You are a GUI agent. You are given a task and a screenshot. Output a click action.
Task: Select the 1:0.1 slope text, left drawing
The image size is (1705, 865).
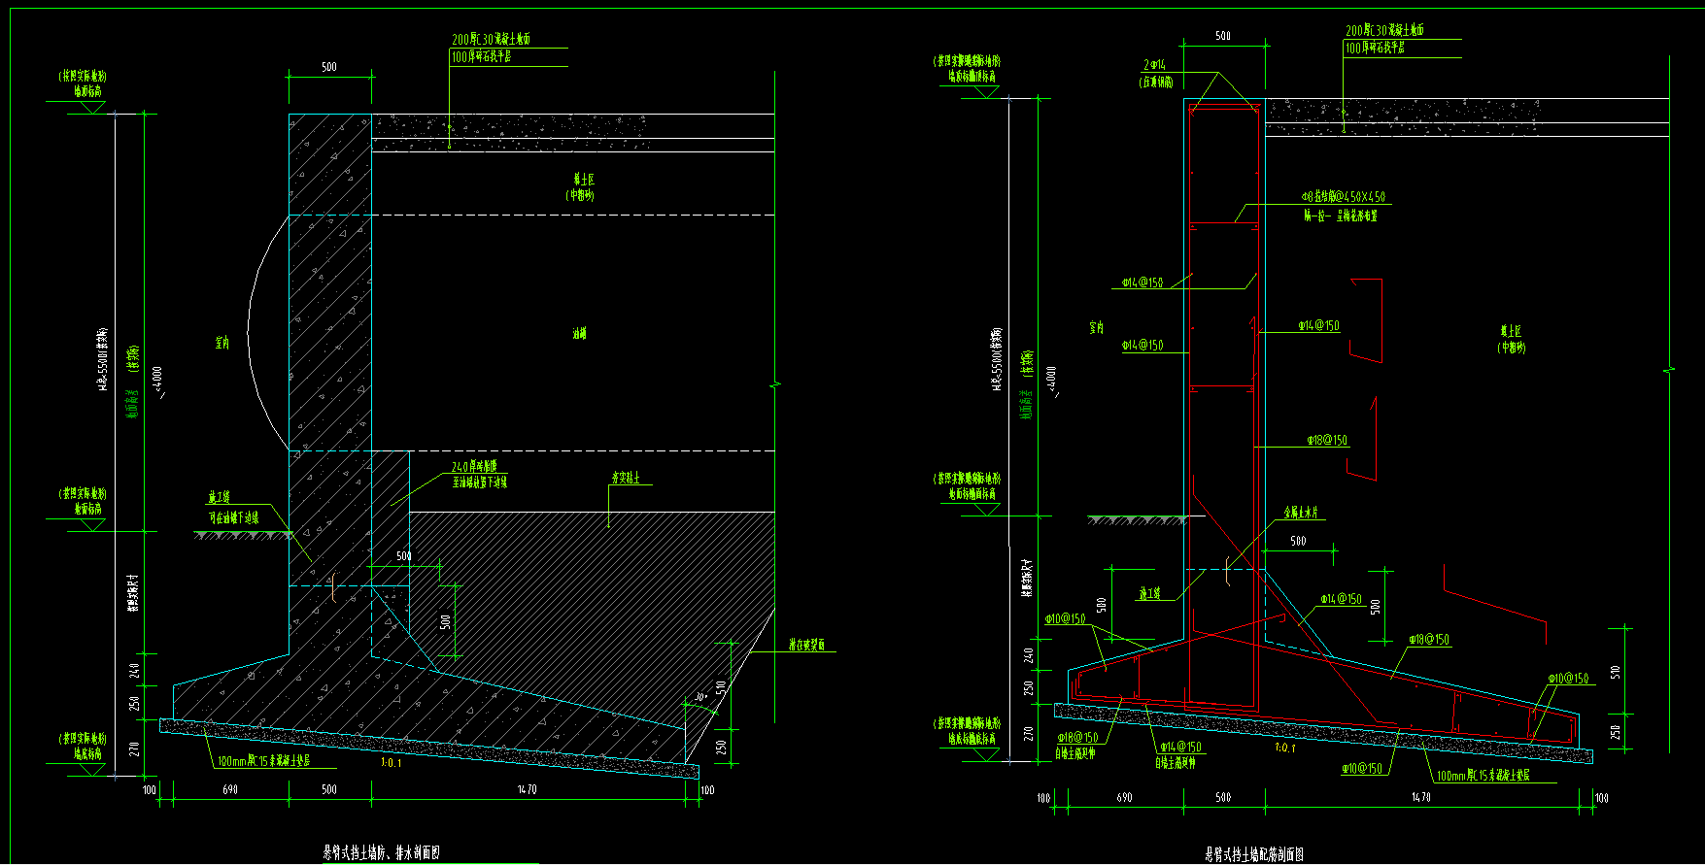coord(391,763)
